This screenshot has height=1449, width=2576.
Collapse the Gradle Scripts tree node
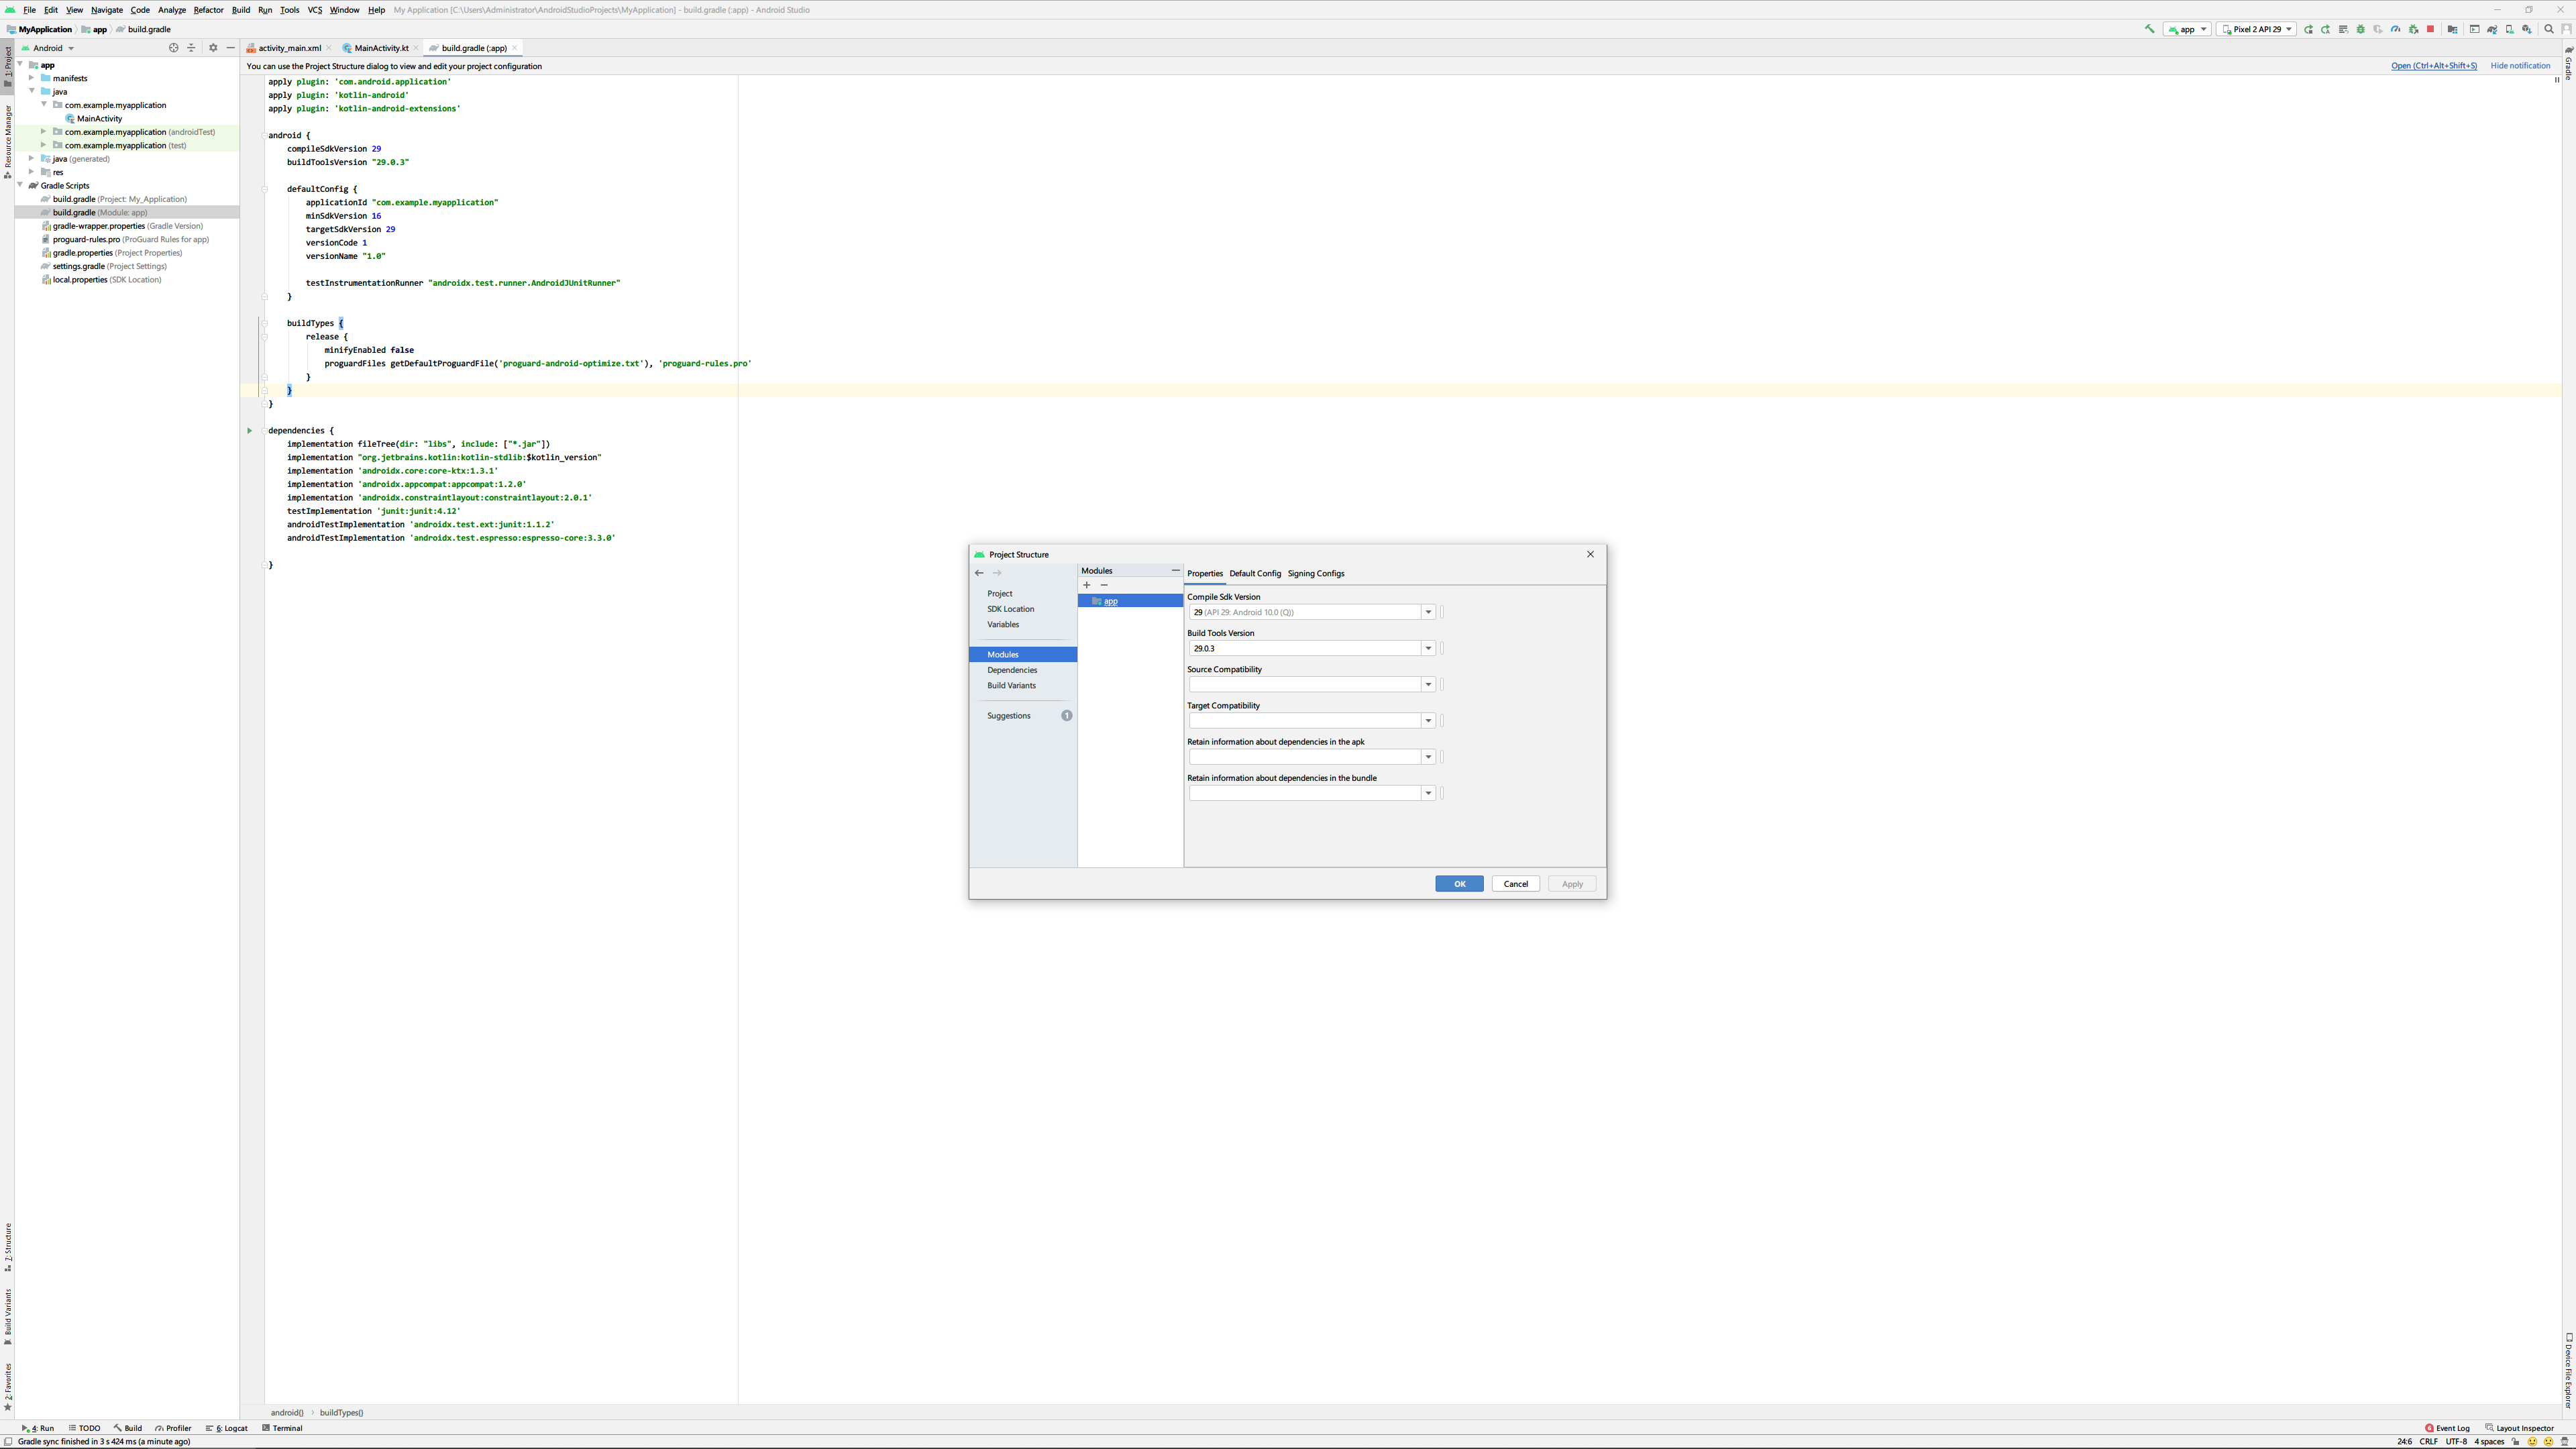[x=20, y=185]
